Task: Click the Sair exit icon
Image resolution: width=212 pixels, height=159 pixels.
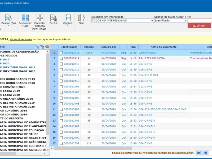Action: click(x=81, y=18)
